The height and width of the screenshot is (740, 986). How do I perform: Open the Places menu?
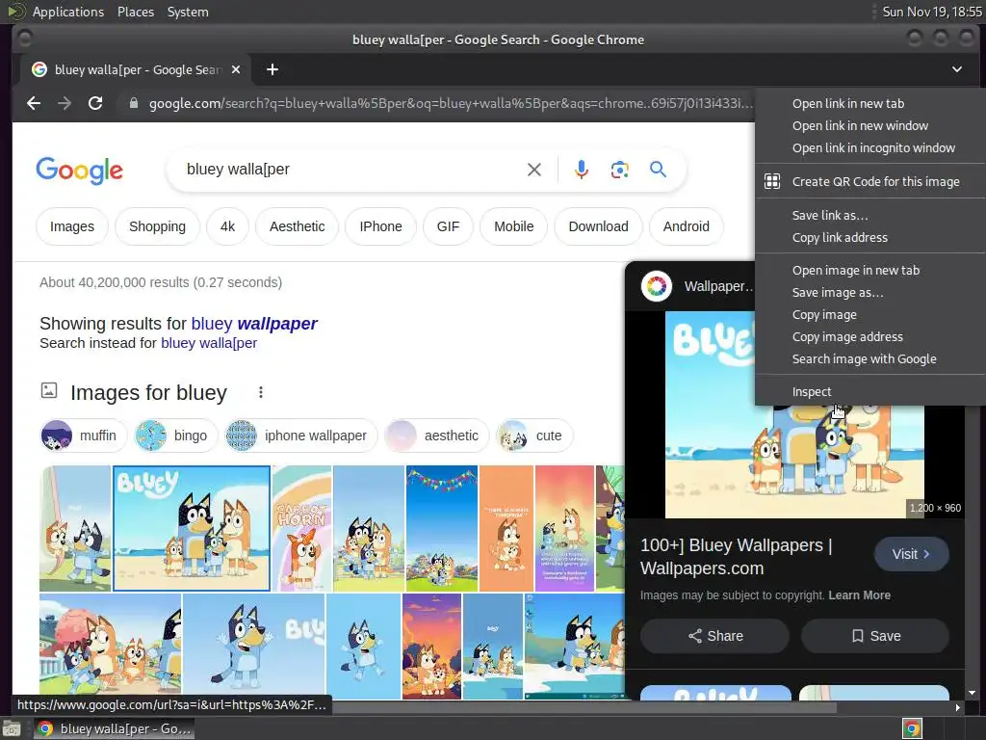[x=135, y=12]
